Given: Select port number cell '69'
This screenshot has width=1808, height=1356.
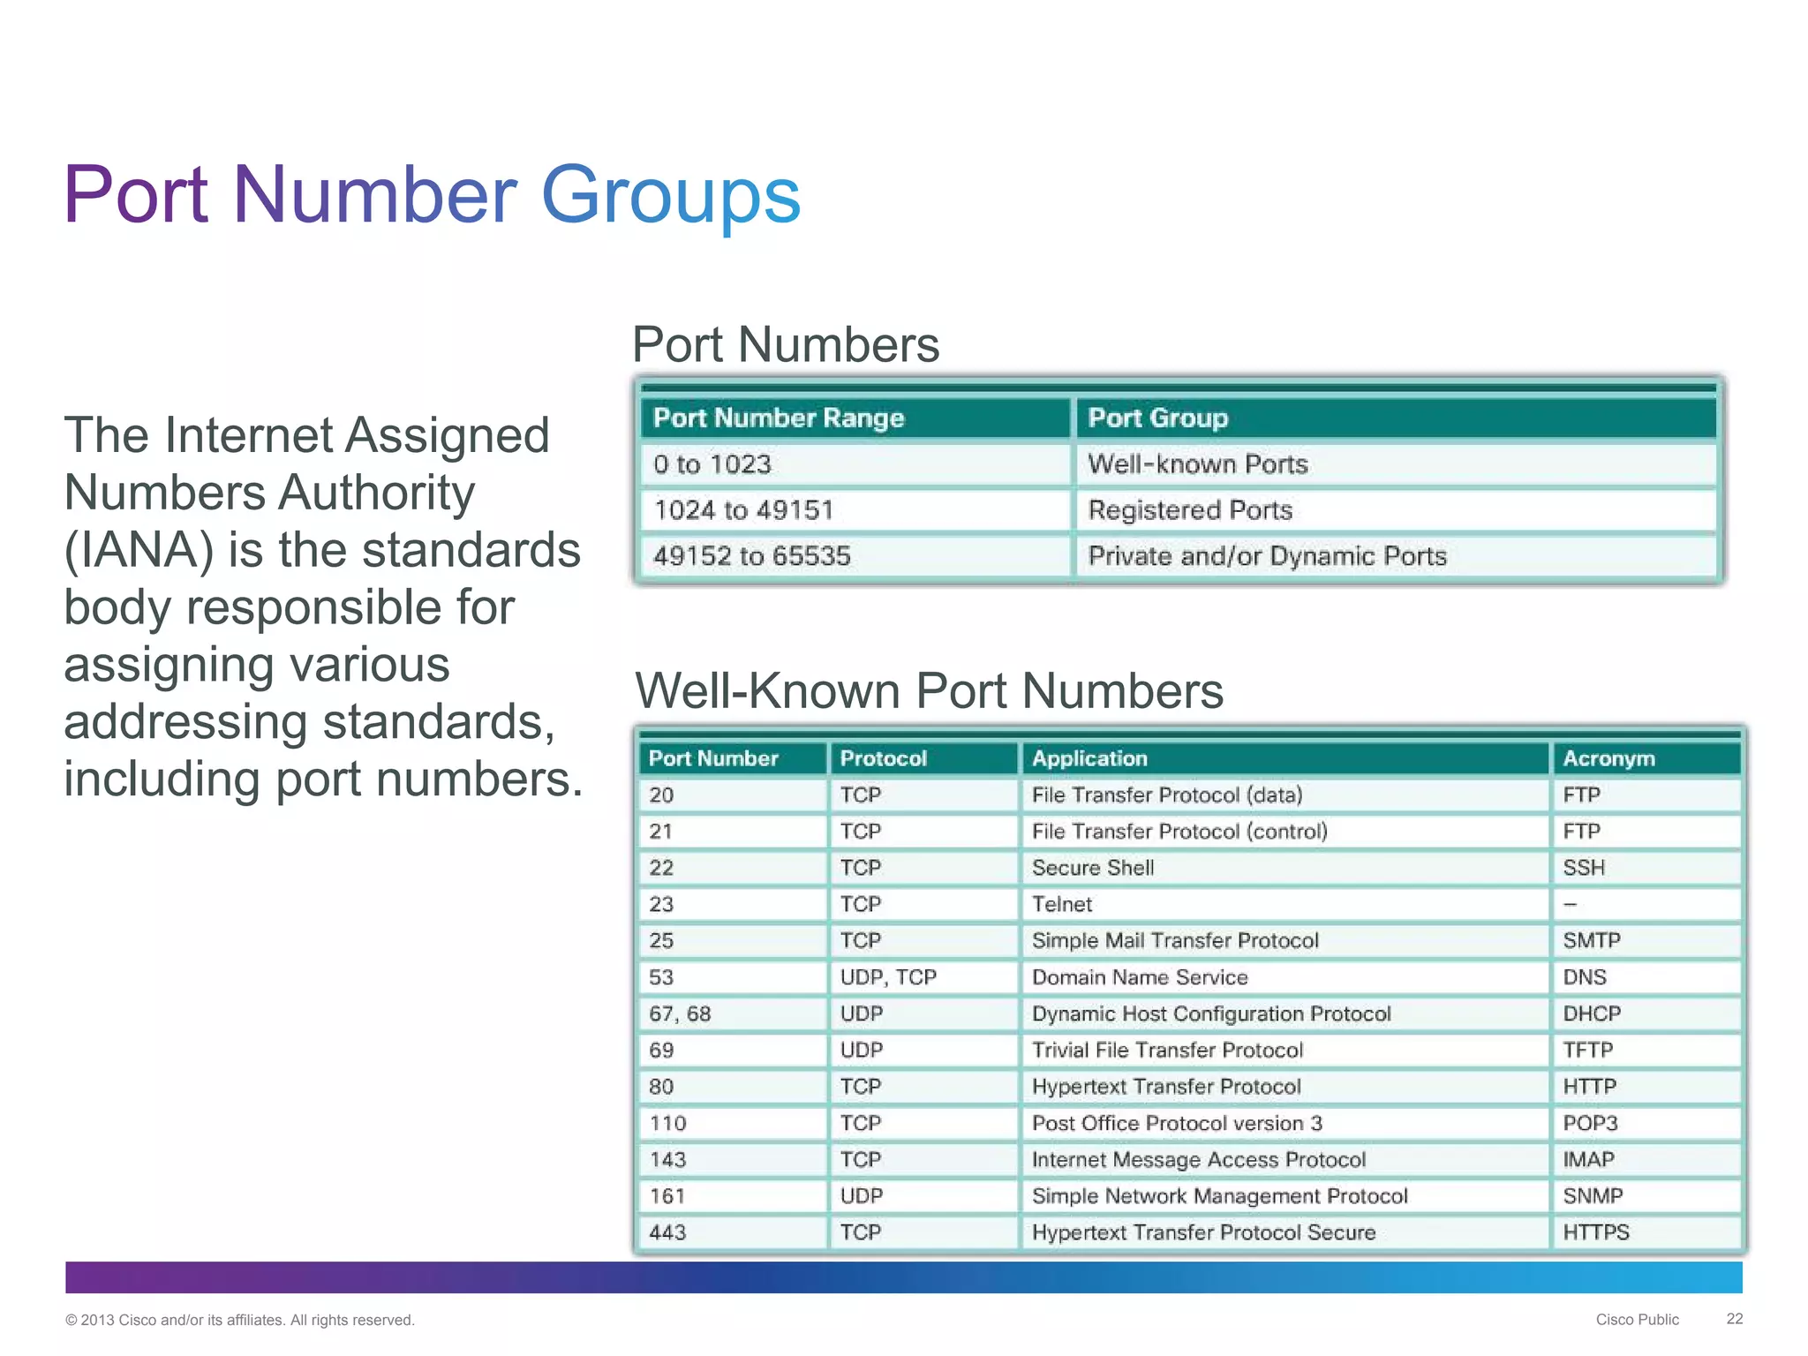Looking at the screenshot, I should pos(732,1051).
